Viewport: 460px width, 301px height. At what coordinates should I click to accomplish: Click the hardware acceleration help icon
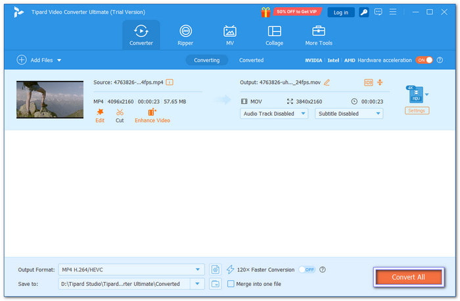point(440,60)
